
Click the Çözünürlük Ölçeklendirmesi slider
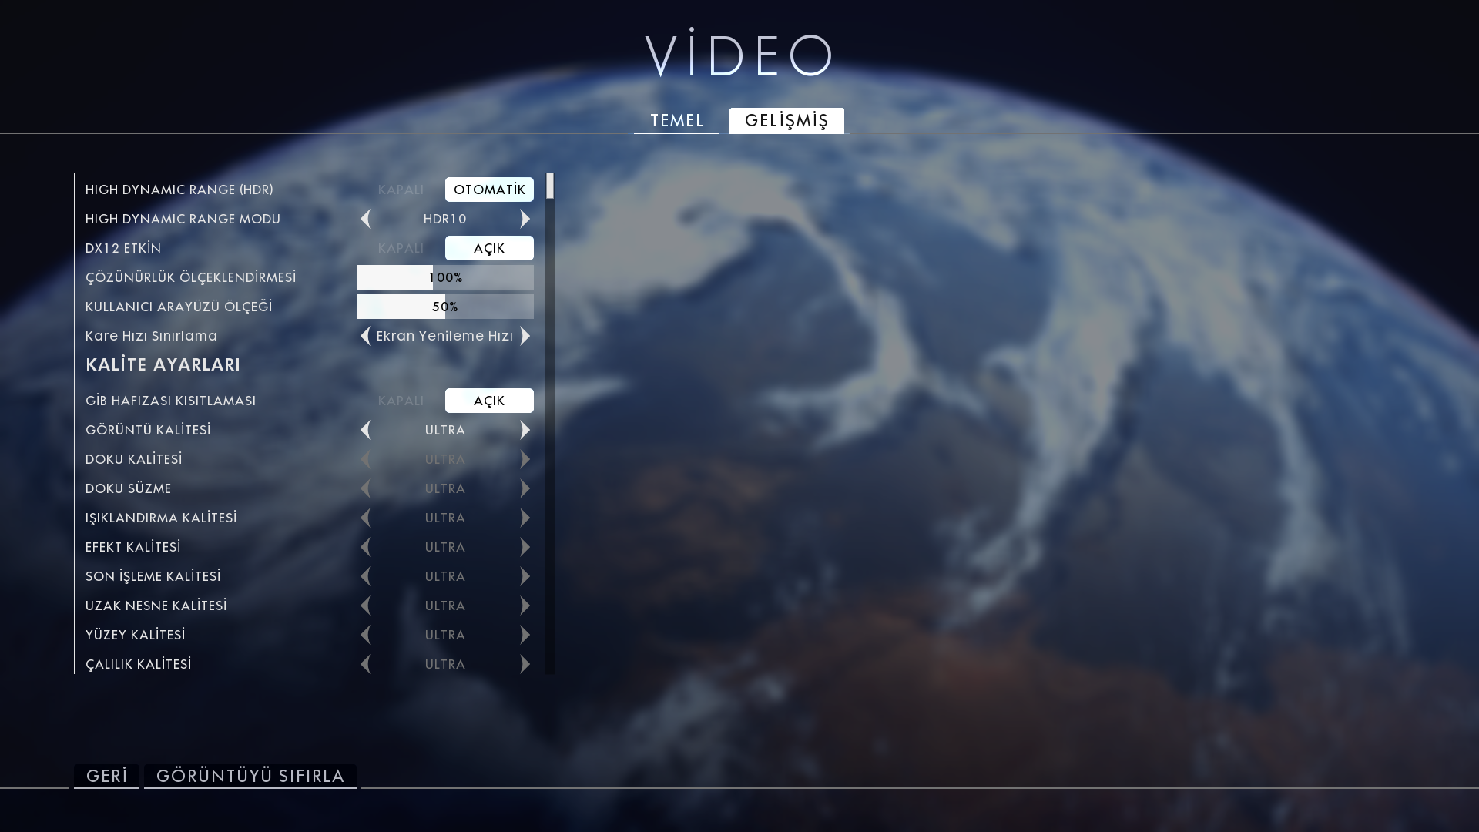click(x=444, y=277)
